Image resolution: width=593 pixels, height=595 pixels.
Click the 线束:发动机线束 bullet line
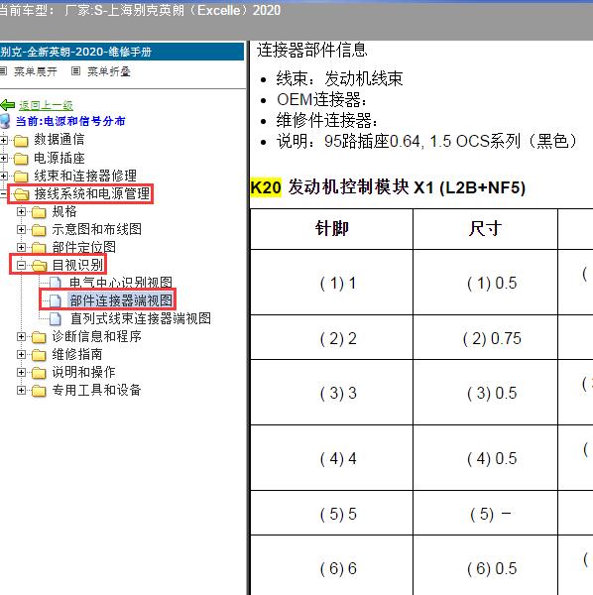[x=339, y=78]
